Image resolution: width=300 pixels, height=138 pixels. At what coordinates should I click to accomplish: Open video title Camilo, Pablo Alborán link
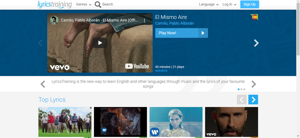pos(99,20)
